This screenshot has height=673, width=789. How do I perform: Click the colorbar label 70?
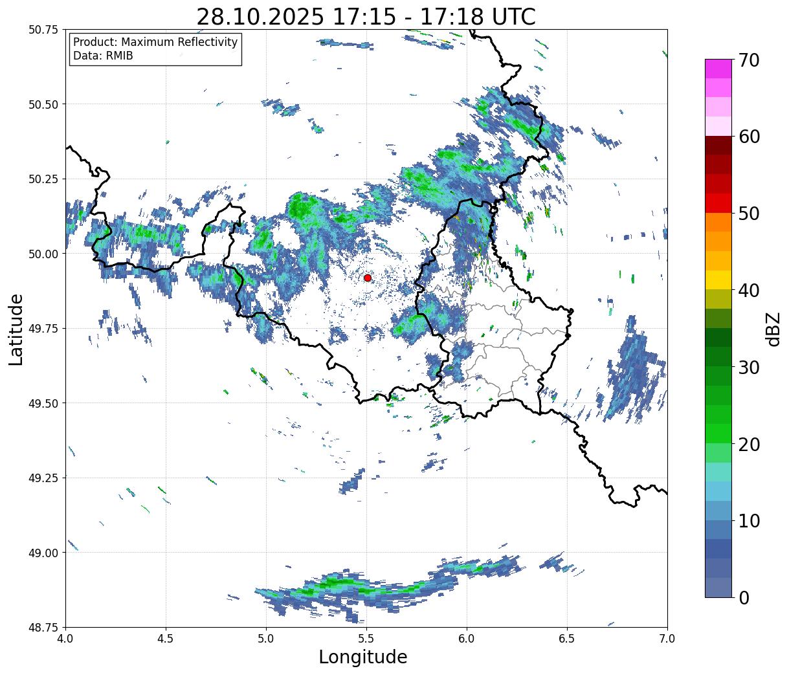tap(748, 60)
